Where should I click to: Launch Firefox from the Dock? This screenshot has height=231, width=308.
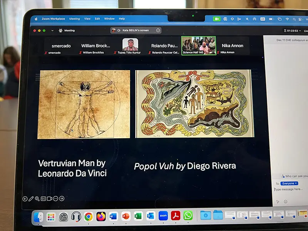(x=101, y=217)
